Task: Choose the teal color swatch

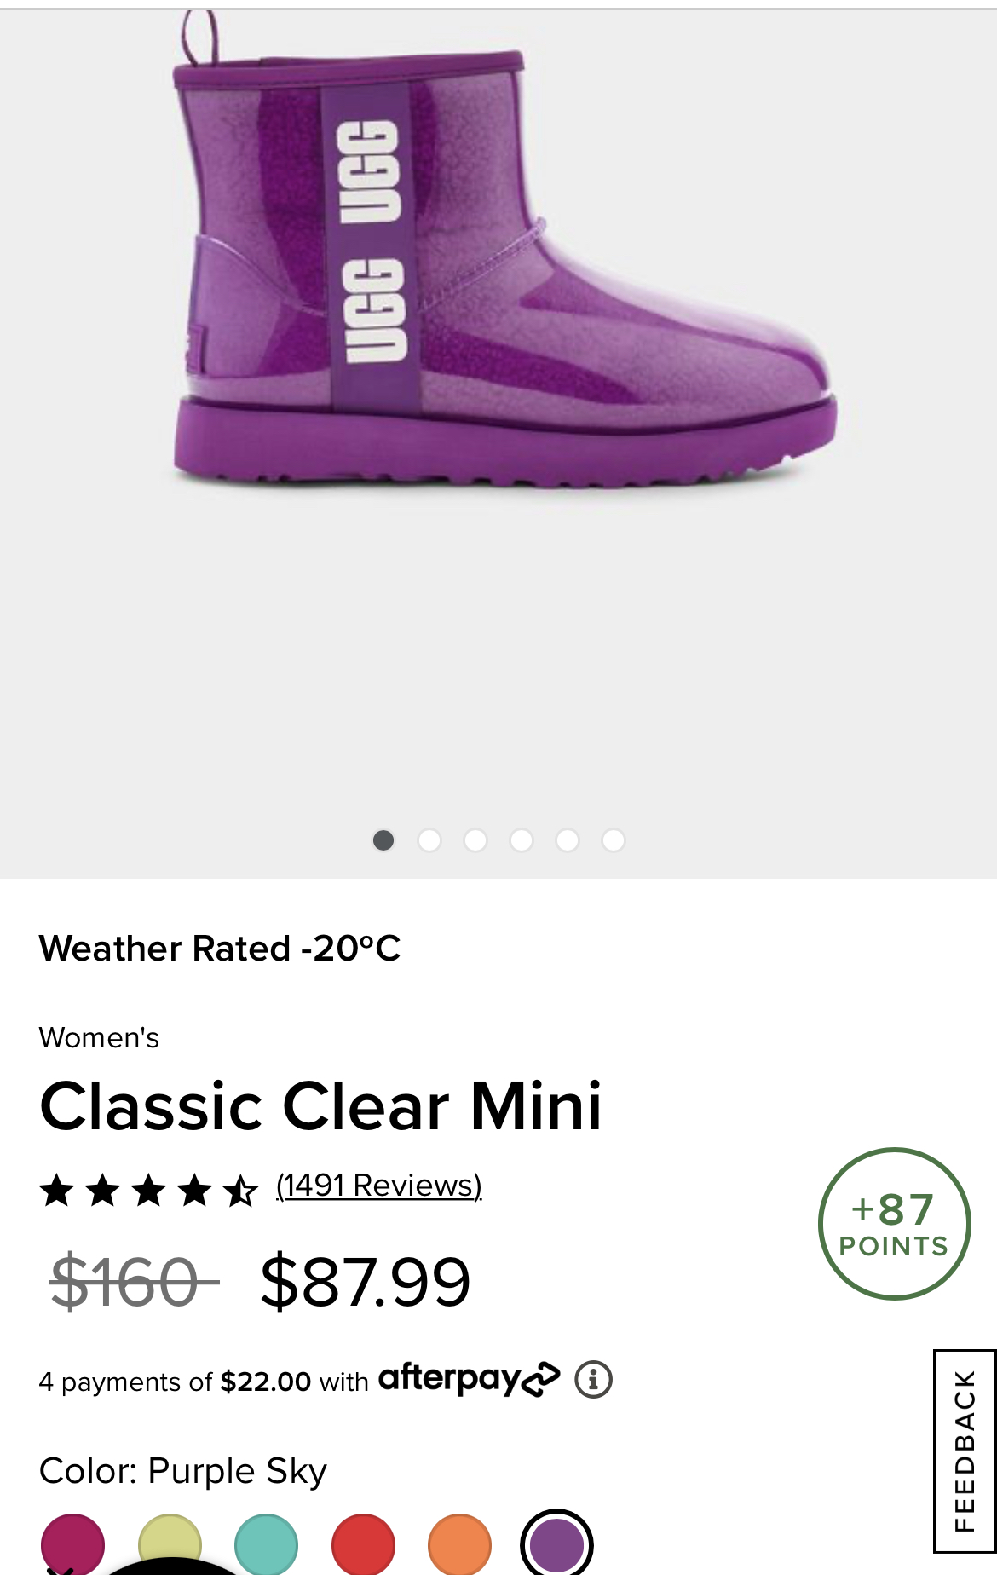Action: tap(267, 1544)
